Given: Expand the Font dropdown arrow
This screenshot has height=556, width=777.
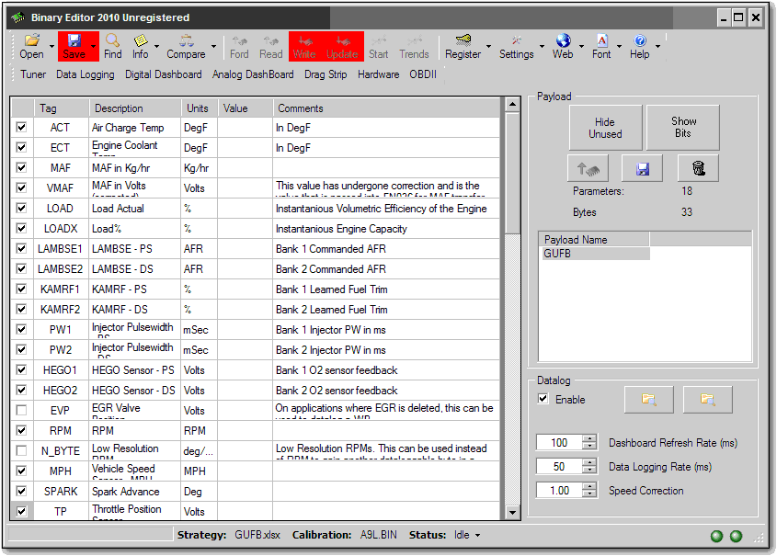Looking at the screenshot, I should (x=620, y=47).
